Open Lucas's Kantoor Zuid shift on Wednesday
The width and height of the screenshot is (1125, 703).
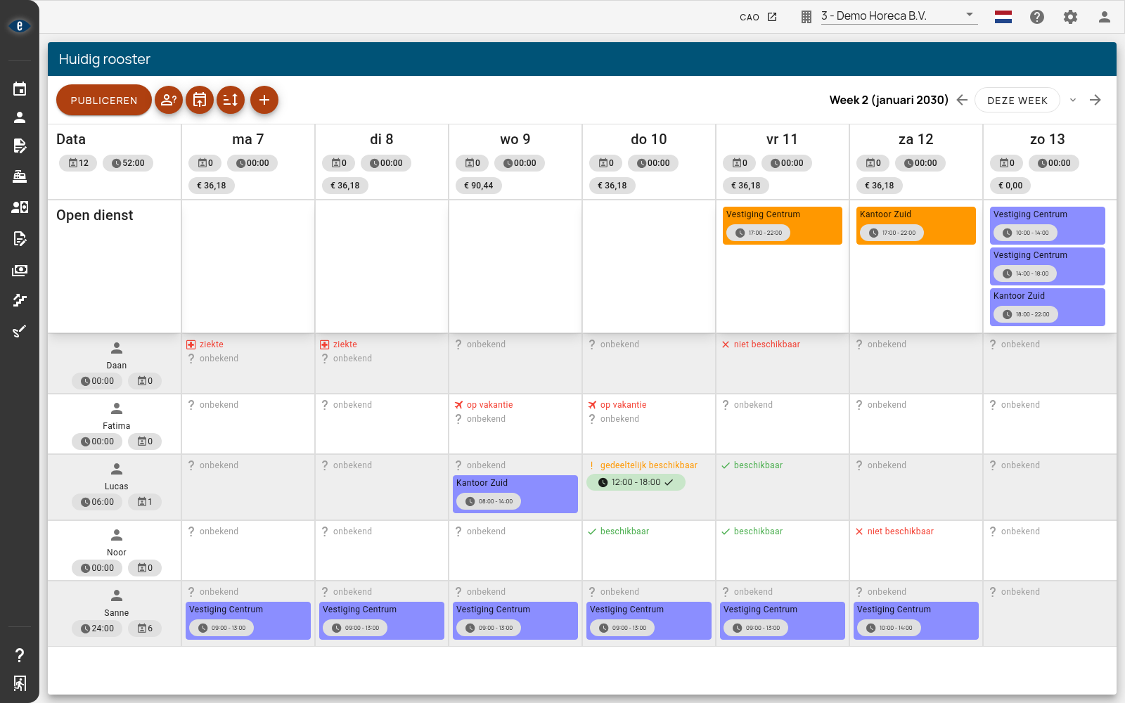pos(515,494)
